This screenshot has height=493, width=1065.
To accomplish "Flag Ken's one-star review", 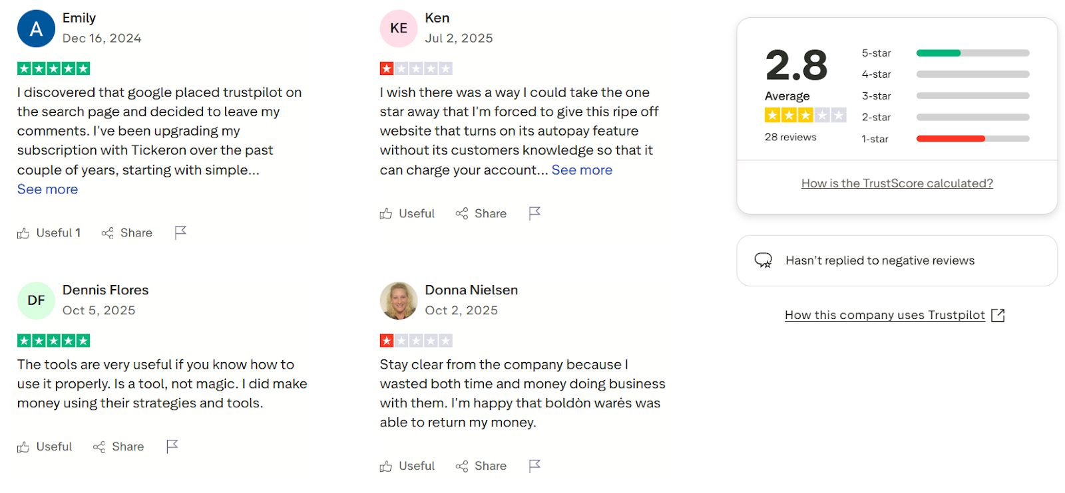I will click(534, 213).
